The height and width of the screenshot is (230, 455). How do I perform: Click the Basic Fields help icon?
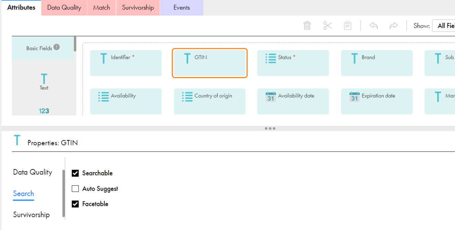click(x=57, y=47)
